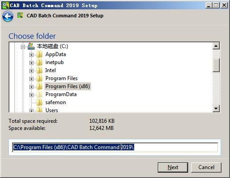Viewport: 230px width, 178px height.
Task: Select the local disk (C:) drive icon
Action: (x=31, y=46)
